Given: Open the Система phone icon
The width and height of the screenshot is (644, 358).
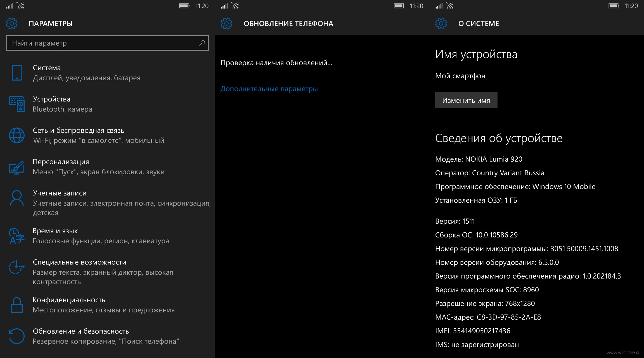Looking at the screenshot, I should pyautogui.click(x=17, y=73).
